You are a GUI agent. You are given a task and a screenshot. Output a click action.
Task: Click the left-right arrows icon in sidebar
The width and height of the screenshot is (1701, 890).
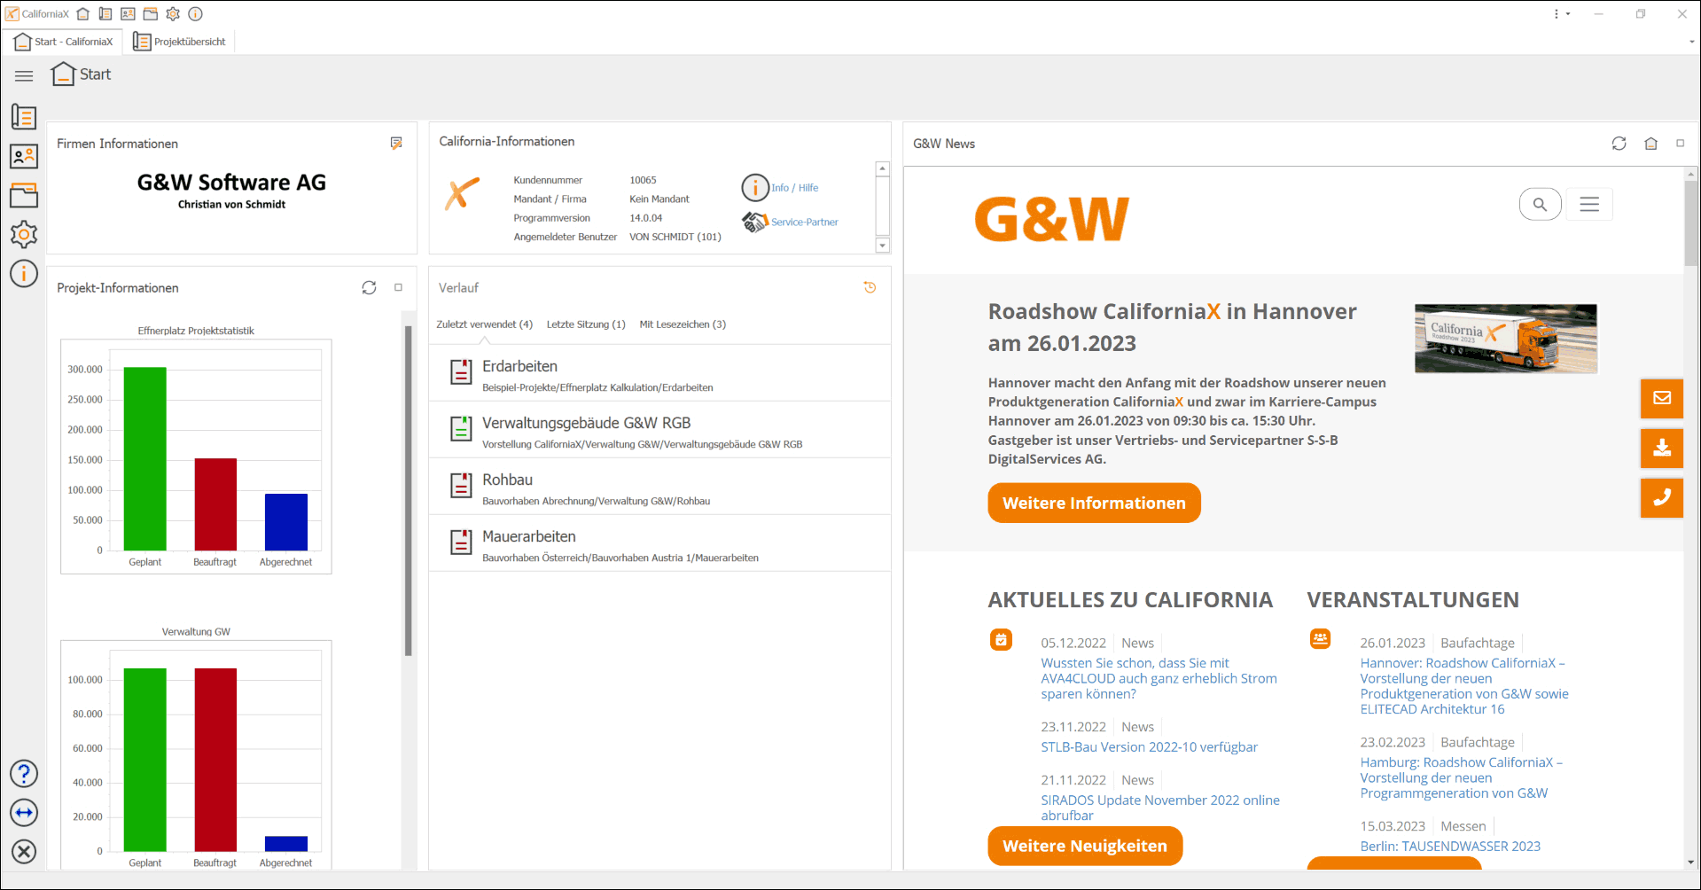click(24, 813)
